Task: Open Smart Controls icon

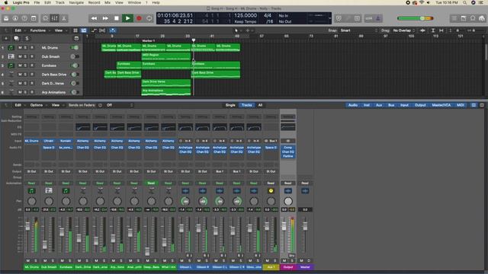Action: pos(46,18)
